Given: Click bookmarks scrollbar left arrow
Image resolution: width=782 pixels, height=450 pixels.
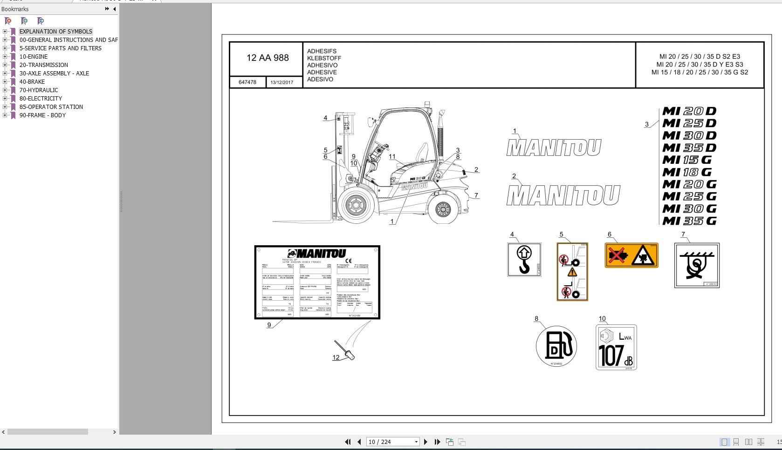Looking at the screenshot, I should (4, 432).
